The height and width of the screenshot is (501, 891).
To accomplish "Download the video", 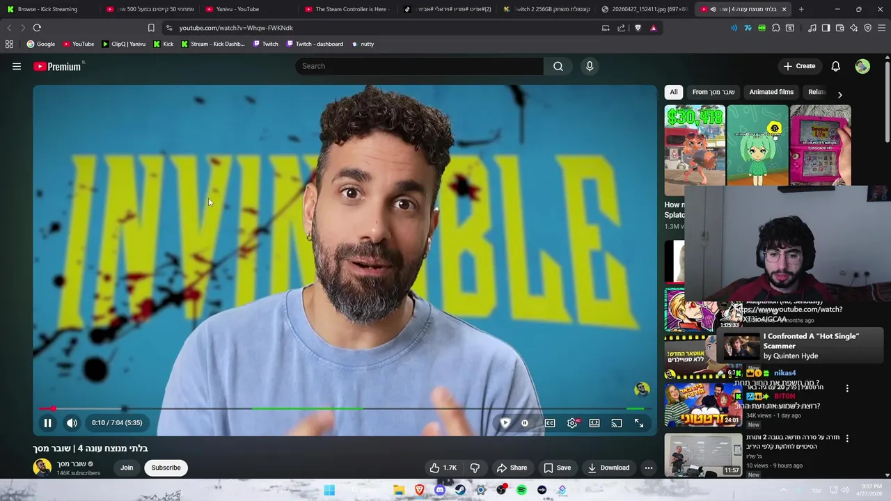I will 608,468.
